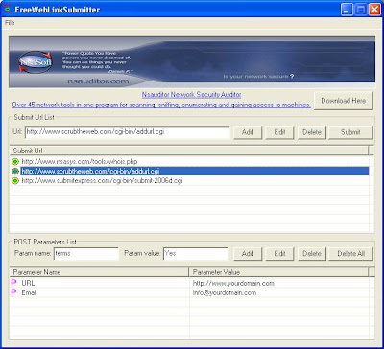Open the File menu
The height and width of the screenshot is (349, 384).
click(x=10, y=23)
